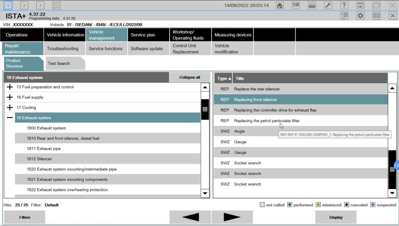
Task: Select the 18 Exhaust system tree row
Action: [108, 118]
